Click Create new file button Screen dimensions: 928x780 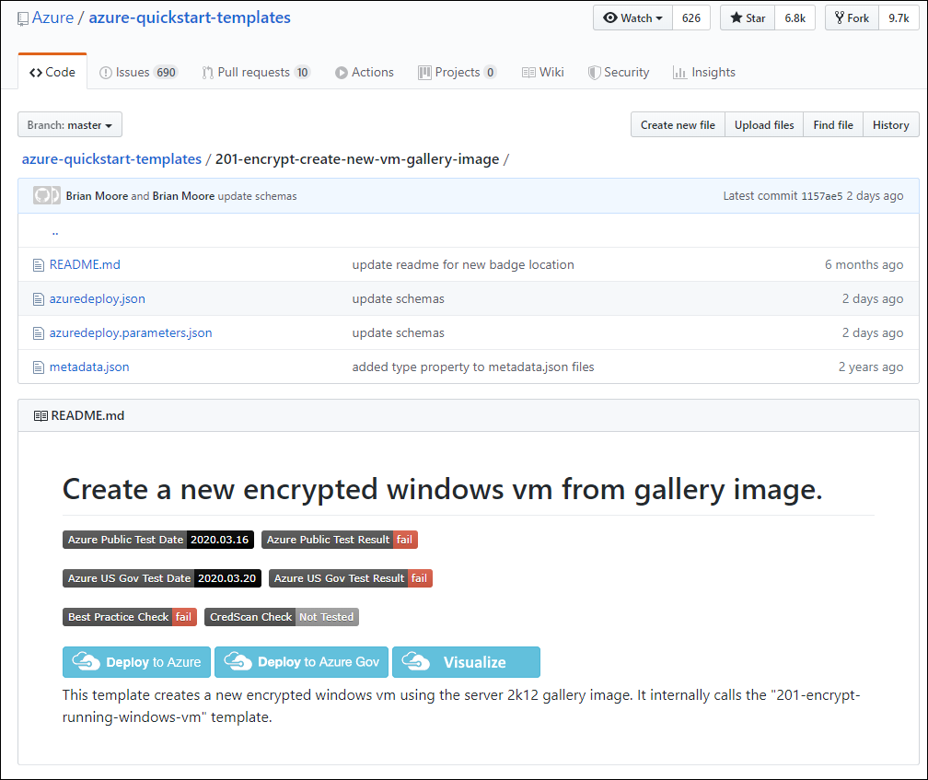click(x=678, y=125)
